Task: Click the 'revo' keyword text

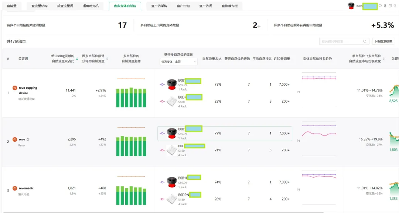Action: pos(22,139)
